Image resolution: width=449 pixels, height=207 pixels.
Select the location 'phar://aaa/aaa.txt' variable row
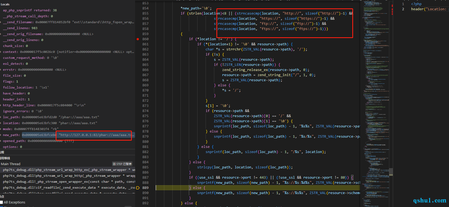tap(68, 123)
